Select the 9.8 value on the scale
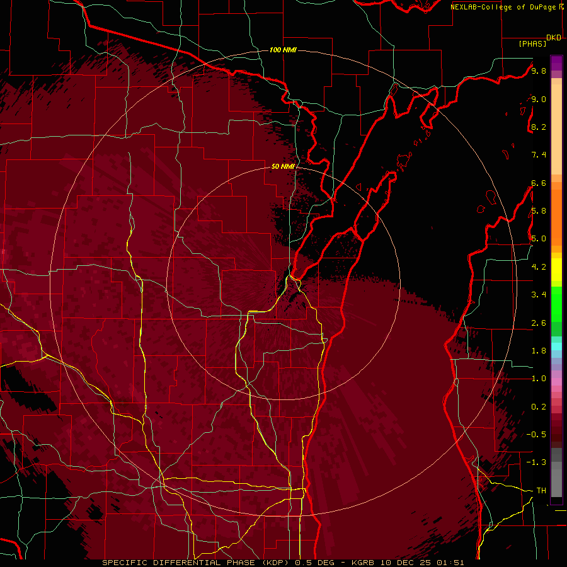 click(x=539, y=71)
